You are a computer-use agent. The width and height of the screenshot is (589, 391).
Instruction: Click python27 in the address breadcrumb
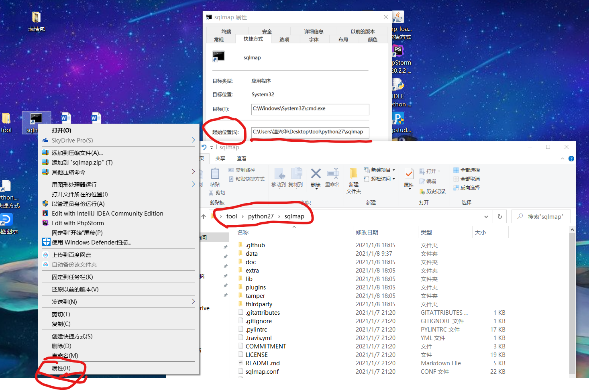point(261,216)
